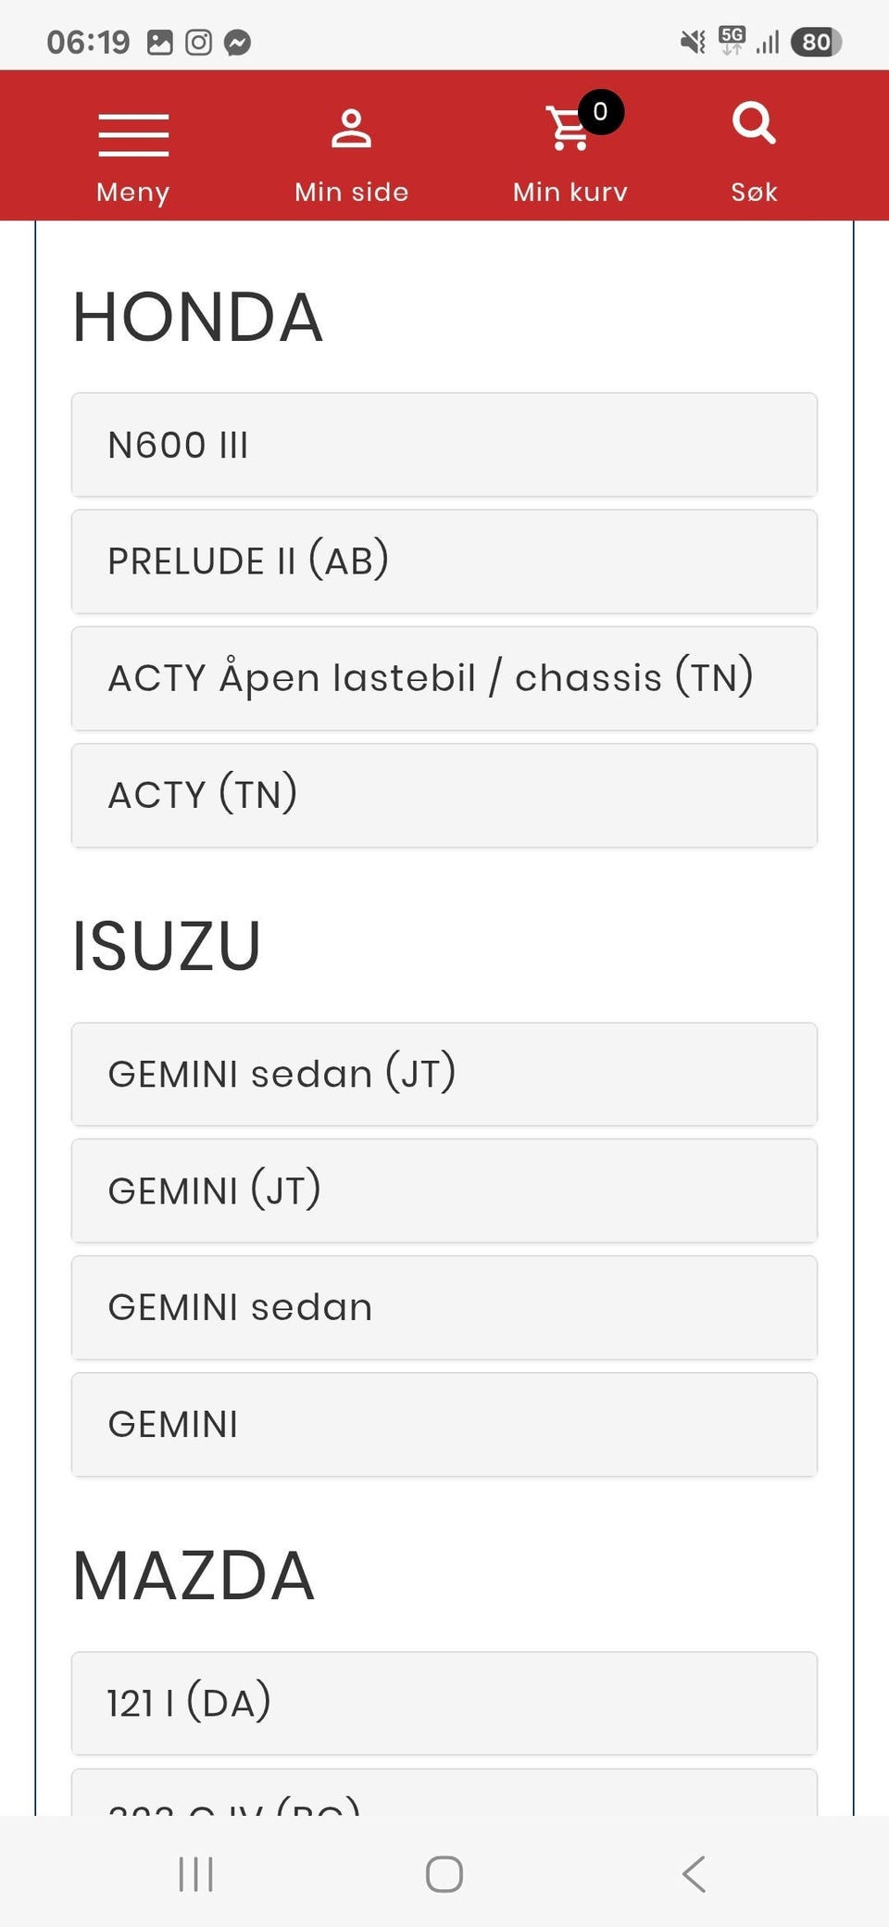Screen dimensions: 889x1927
Task: Select the plain GEMINI model
Action: coord(444,1424)
